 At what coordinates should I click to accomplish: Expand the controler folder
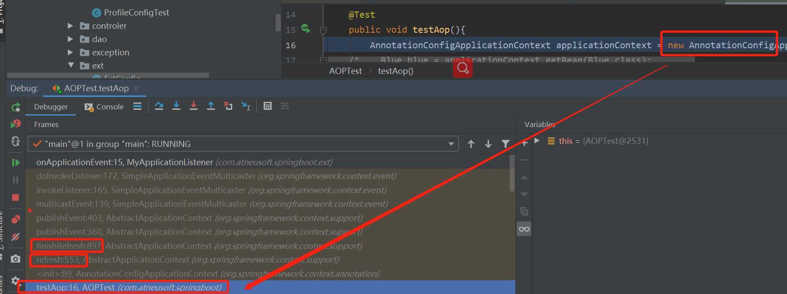pyautogui.click(x=70, y=26)
